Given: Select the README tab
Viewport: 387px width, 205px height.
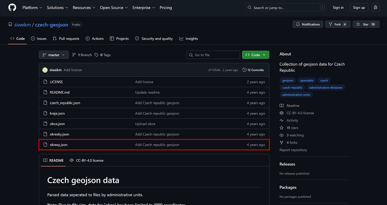Looking at the screenshot, I should pyautogui.click(x=53, y=160).
